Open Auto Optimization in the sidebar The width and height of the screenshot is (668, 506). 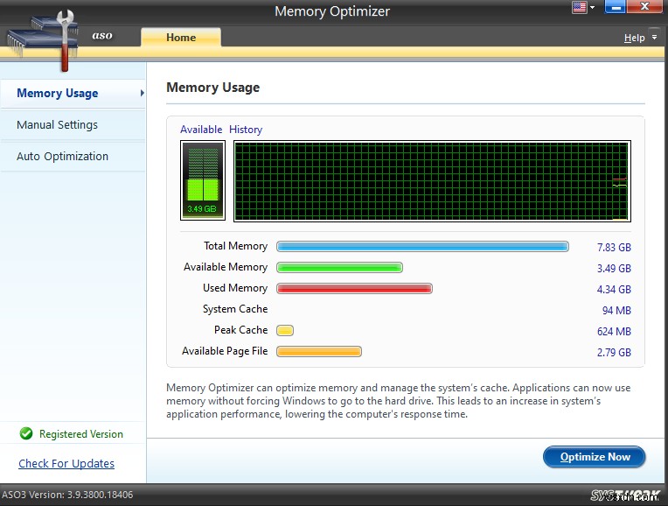click(62, 157)
